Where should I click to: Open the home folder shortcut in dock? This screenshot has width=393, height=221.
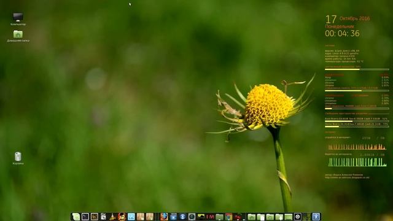[x=251, y=217]
